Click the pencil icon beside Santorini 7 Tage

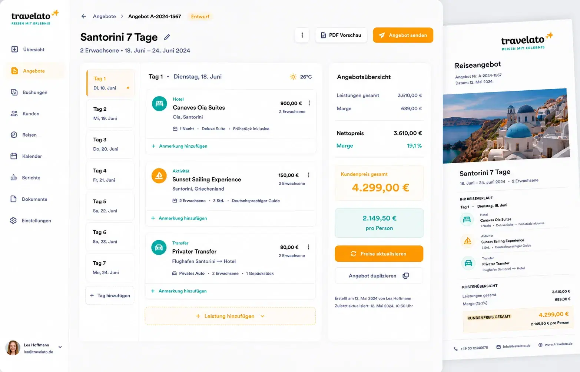167,37
